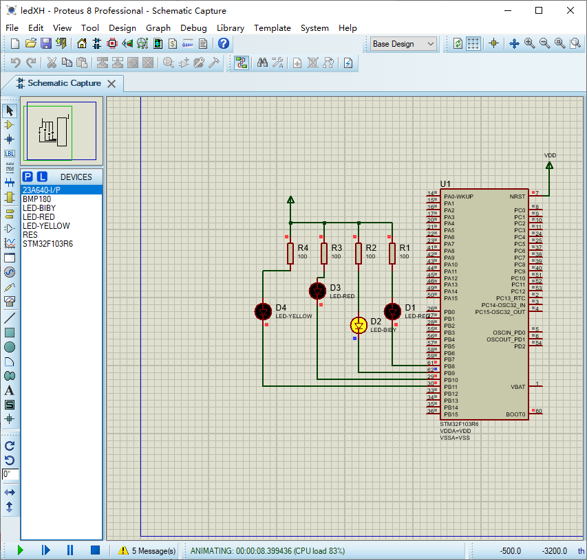The height and width of the screenshot is (560, 587).
Task: Cut selection with the scissors icon
Action: pos(52,63)
